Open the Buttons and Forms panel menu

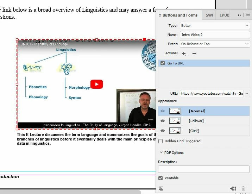pyautogui.click(x=248, y=15)
